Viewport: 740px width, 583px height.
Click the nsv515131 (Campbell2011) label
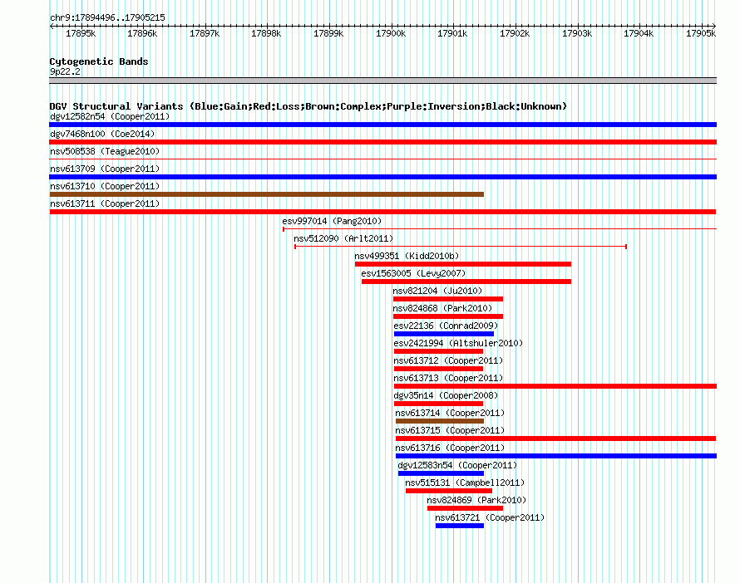pyautogui.click(x=465, y=483)
